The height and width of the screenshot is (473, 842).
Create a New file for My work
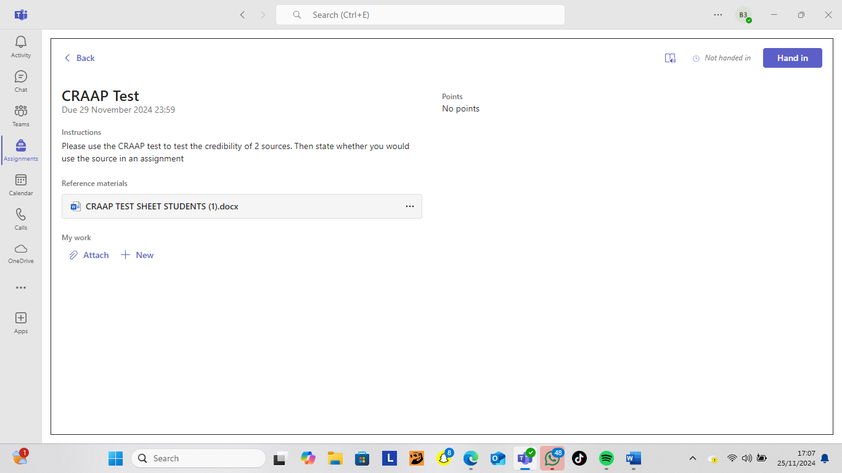point(137,255)
